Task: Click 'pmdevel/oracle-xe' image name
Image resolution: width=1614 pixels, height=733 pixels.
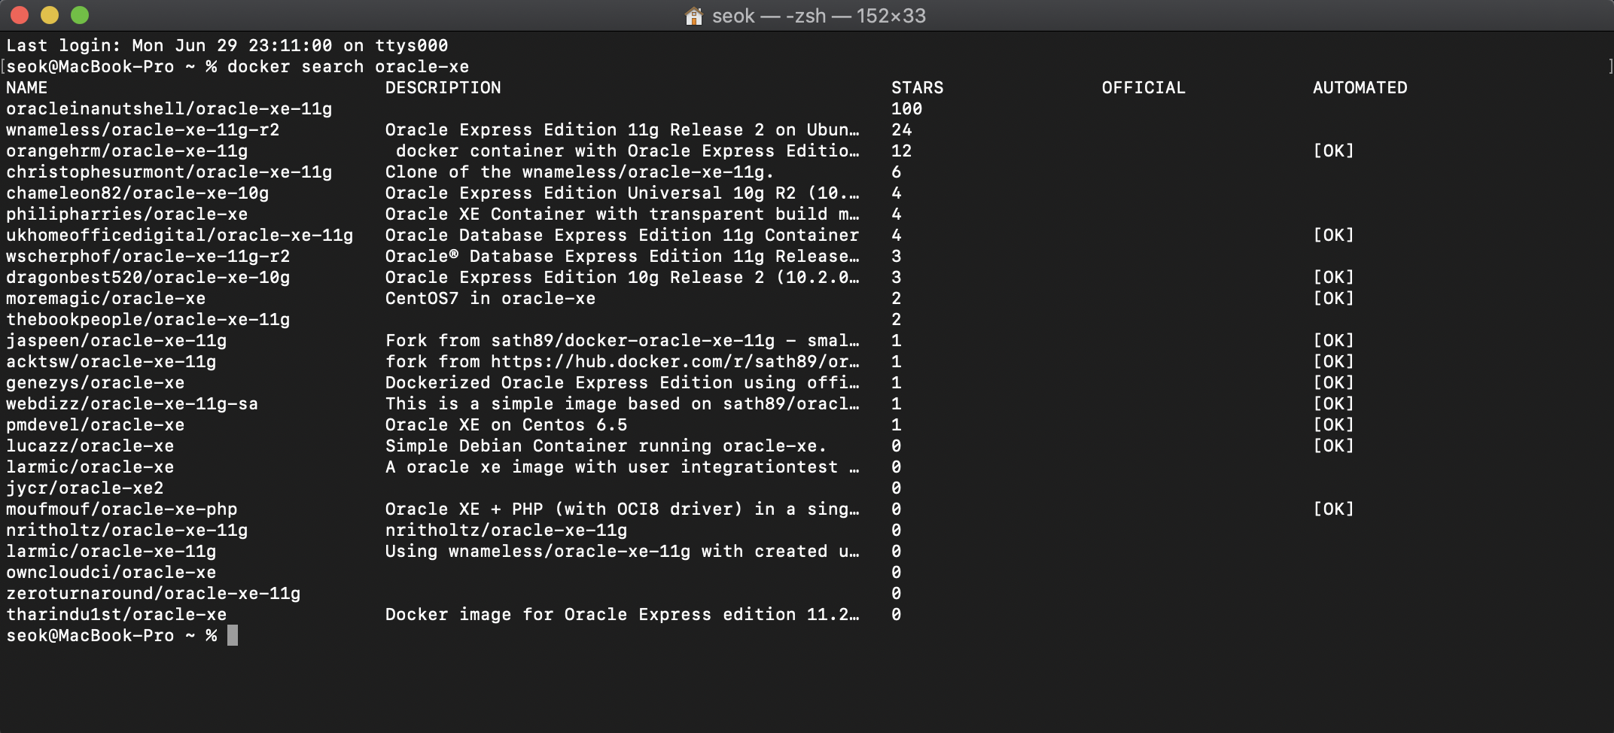Action: click(96, 425)
